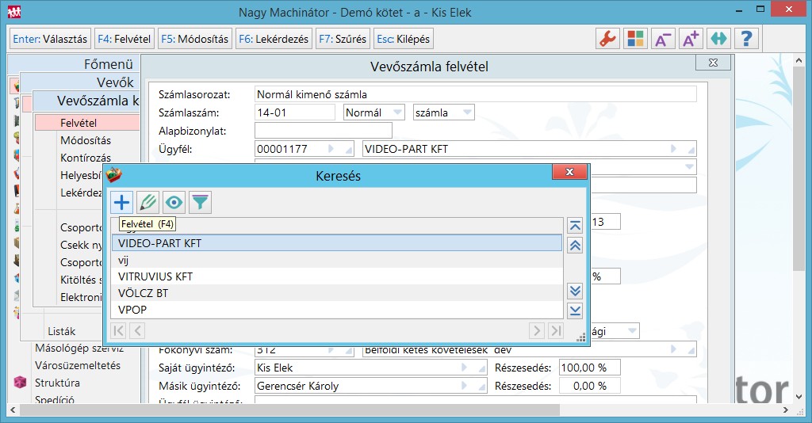Open the funnel filter icon in Keresés
This screenshot has width=812, height=423.
200,203
